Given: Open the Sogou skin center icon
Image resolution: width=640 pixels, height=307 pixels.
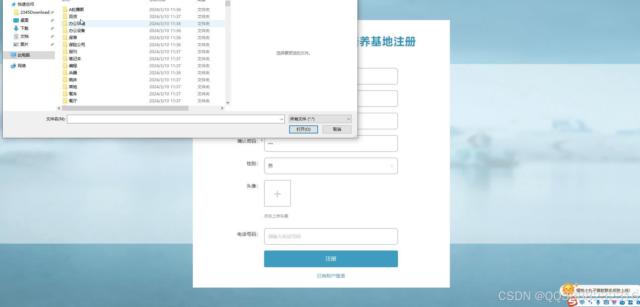Looking at the screenshot, I should tap(614, 302).
